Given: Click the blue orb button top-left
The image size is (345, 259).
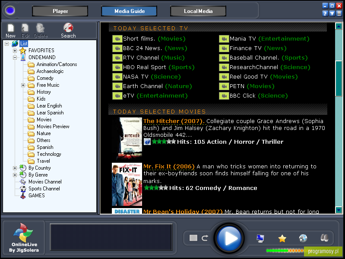Looking at the screenshot, I should pos(10,10).
